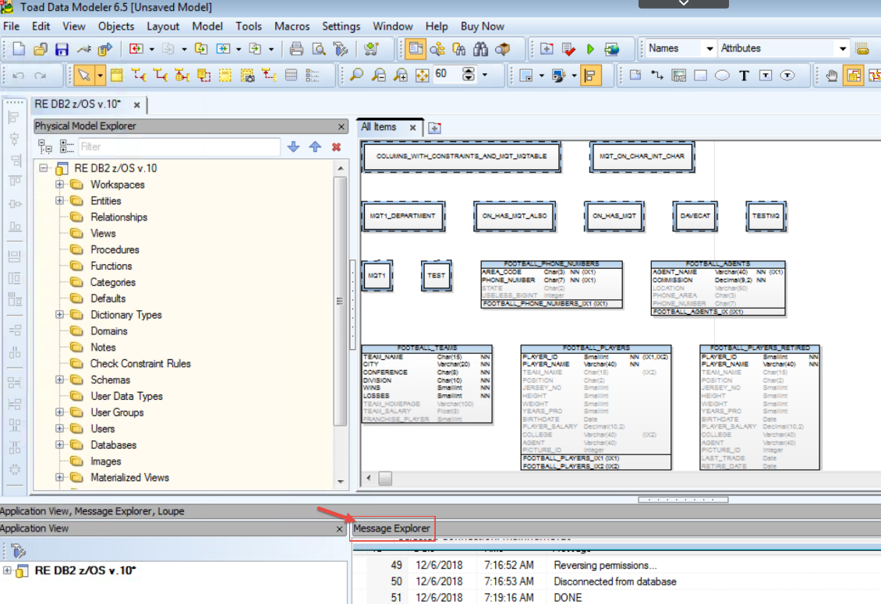Screen dimensions: 881x604
Task: Click the redo arrow icon
Action: [40, 76]
